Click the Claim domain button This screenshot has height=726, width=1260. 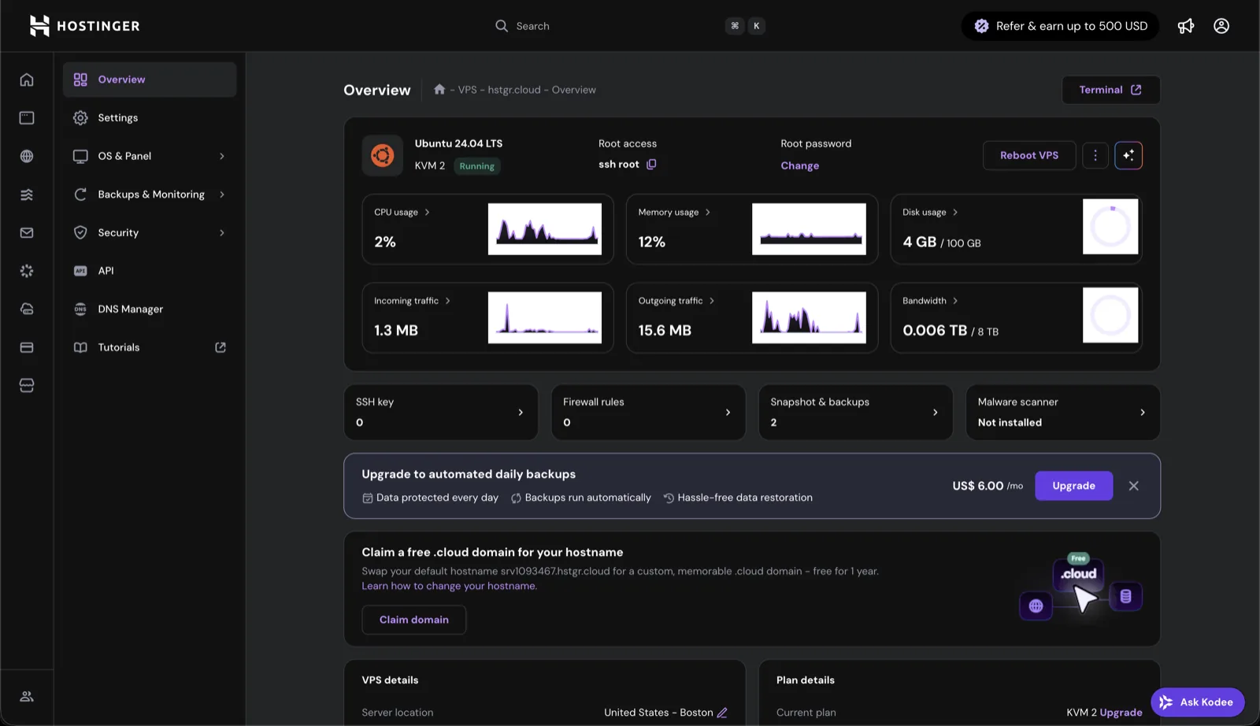[414, 620]
